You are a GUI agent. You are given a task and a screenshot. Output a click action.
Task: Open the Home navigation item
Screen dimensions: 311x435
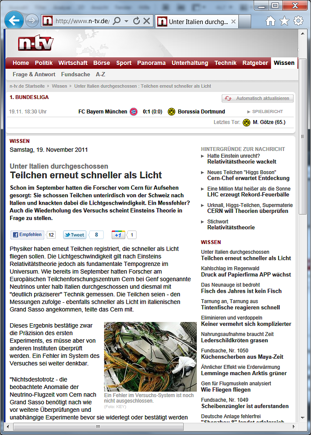click(x=21, y=63)
